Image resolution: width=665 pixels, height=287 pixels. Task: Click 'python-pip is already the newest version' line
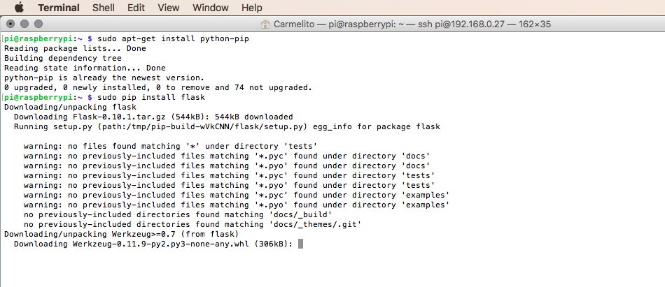pos(104,78)
